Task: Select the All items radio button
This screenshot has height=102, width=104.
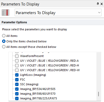Action: click(4, 36)
